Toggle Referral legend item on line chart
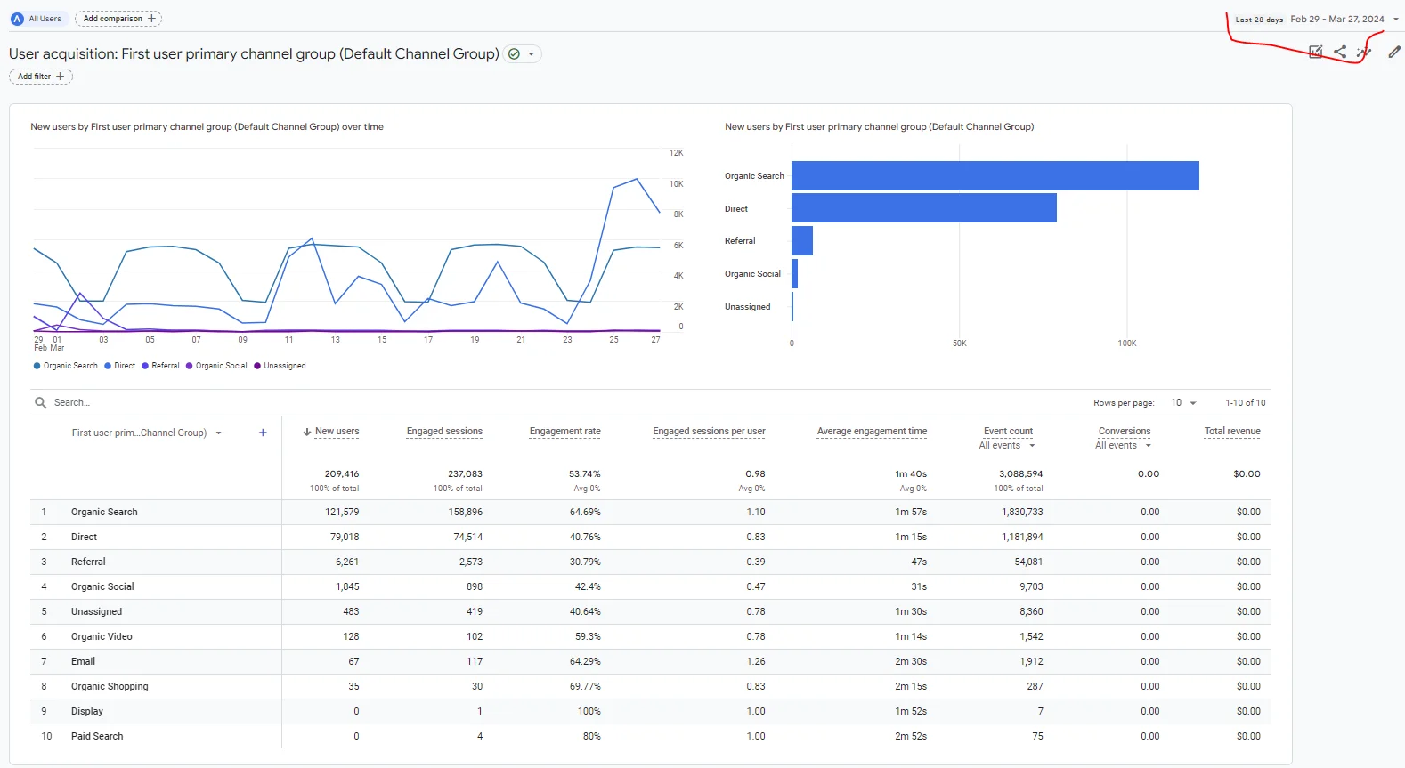 point(160,366)
